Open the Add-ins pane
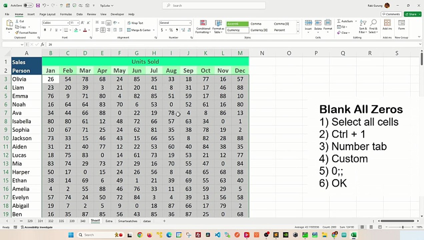This screenshot has width=424, height=240. (x=387, y=25)
